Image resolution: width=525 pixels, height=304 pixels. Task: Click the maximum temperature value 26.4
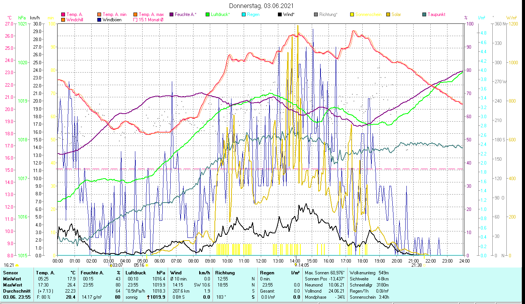[71, 285]
